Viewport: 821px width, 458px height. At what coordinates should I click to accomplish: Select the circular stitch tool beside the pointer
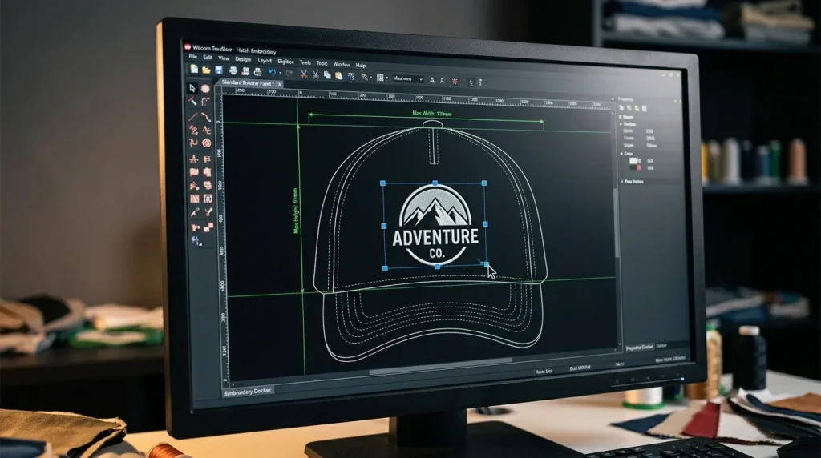point(205,89)
